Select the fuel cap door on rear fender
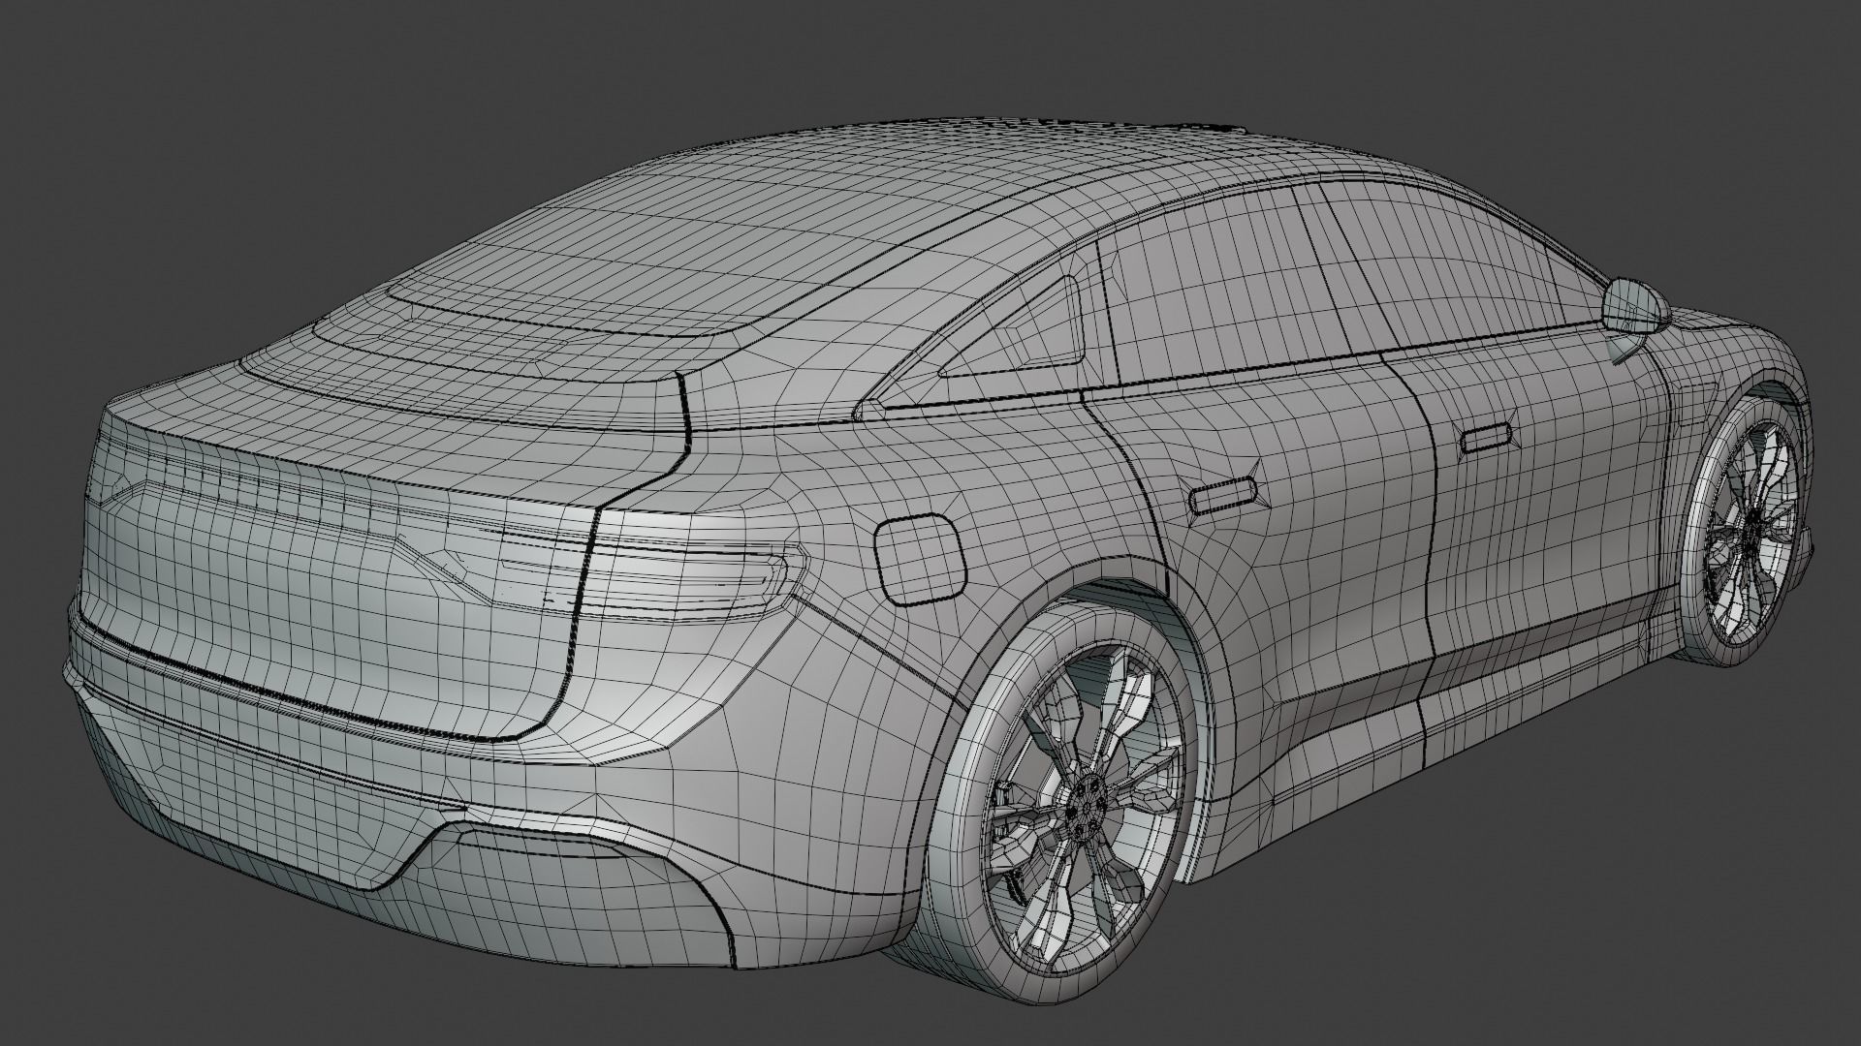 920,559
